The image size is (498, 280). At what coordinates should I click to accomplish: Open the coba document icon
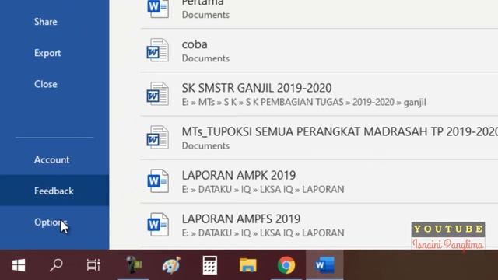(157, 50)
